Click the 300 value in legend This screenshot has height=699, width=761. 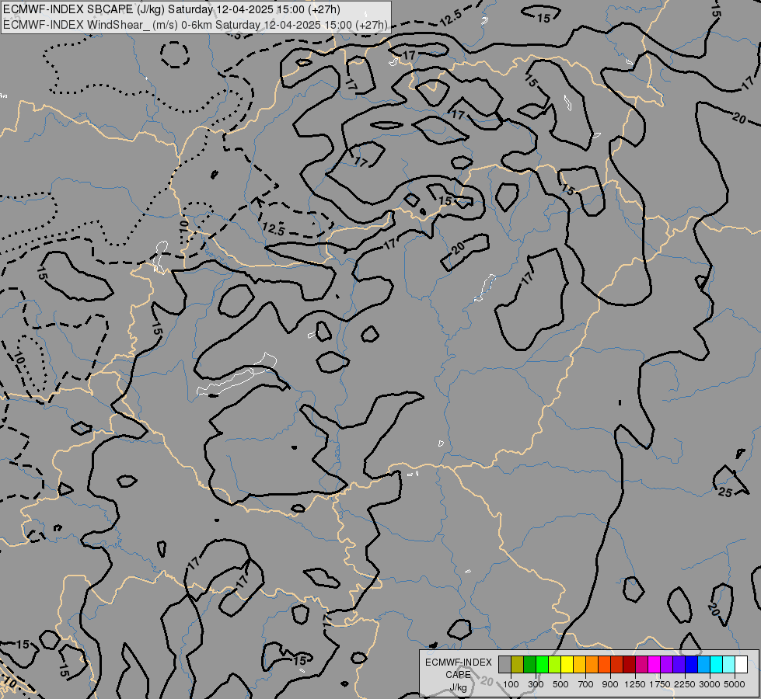tap(536, 684)
